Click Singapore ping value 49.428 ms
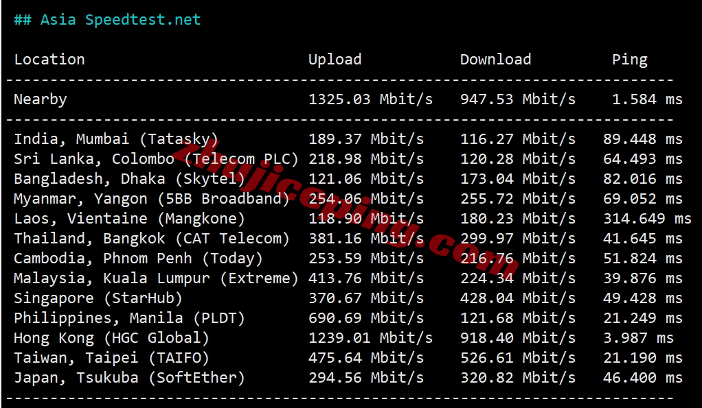702x408 pixels. (x=643, y=298)
